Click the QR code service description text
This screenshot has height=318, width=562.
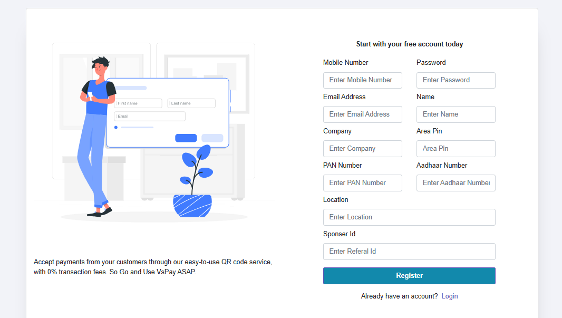tap(153, 267)
